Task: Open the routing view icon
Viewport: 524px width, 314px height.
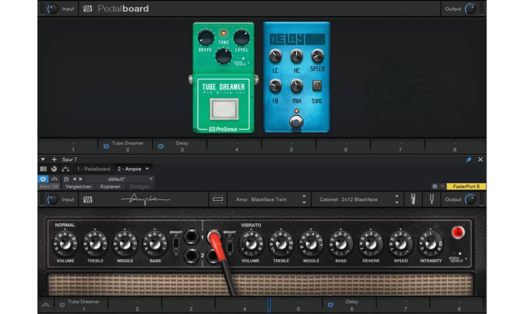Action: 65,169
